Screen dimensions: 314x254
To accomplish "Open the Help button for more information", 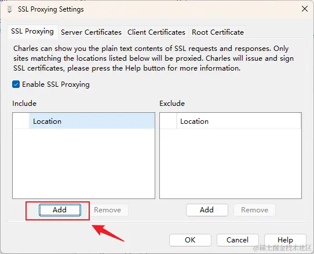I will (x=285, y=240).
